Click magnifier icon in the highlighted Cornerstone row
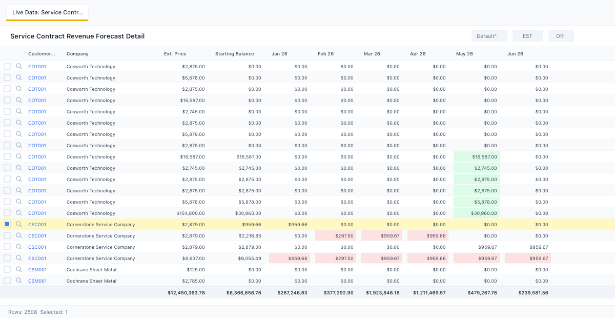The image size is (615, 318). 19,224
